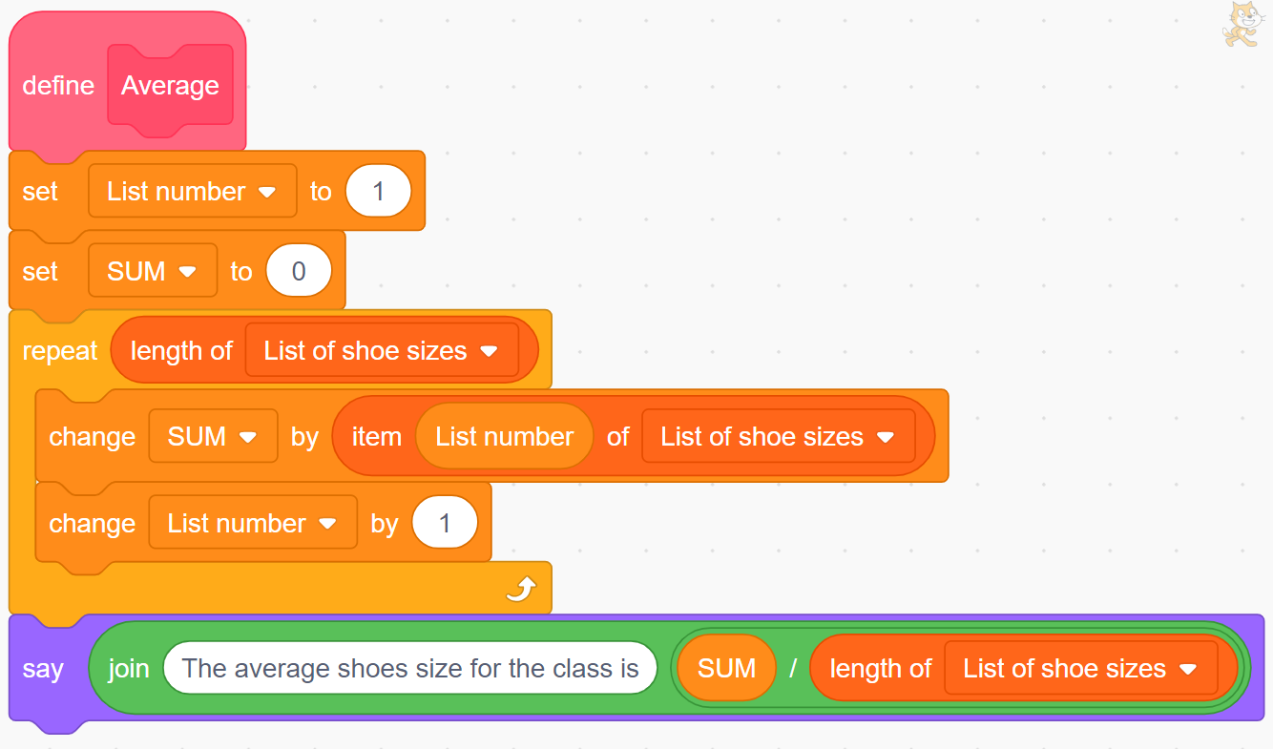Click the SUM variable in division block
Image resolution: width=1273 pixels, height=749 pixels.
(x=726, y=669)
